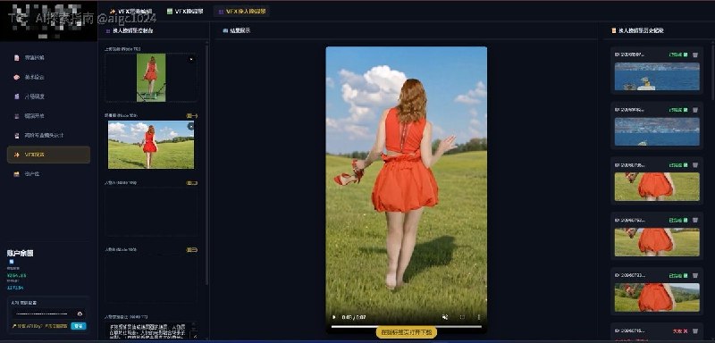Open the fifth sidebar item, directly above the highlighted VFX entry
The height and width of the screenshot is (343, 715).
(x=49, y=135)
